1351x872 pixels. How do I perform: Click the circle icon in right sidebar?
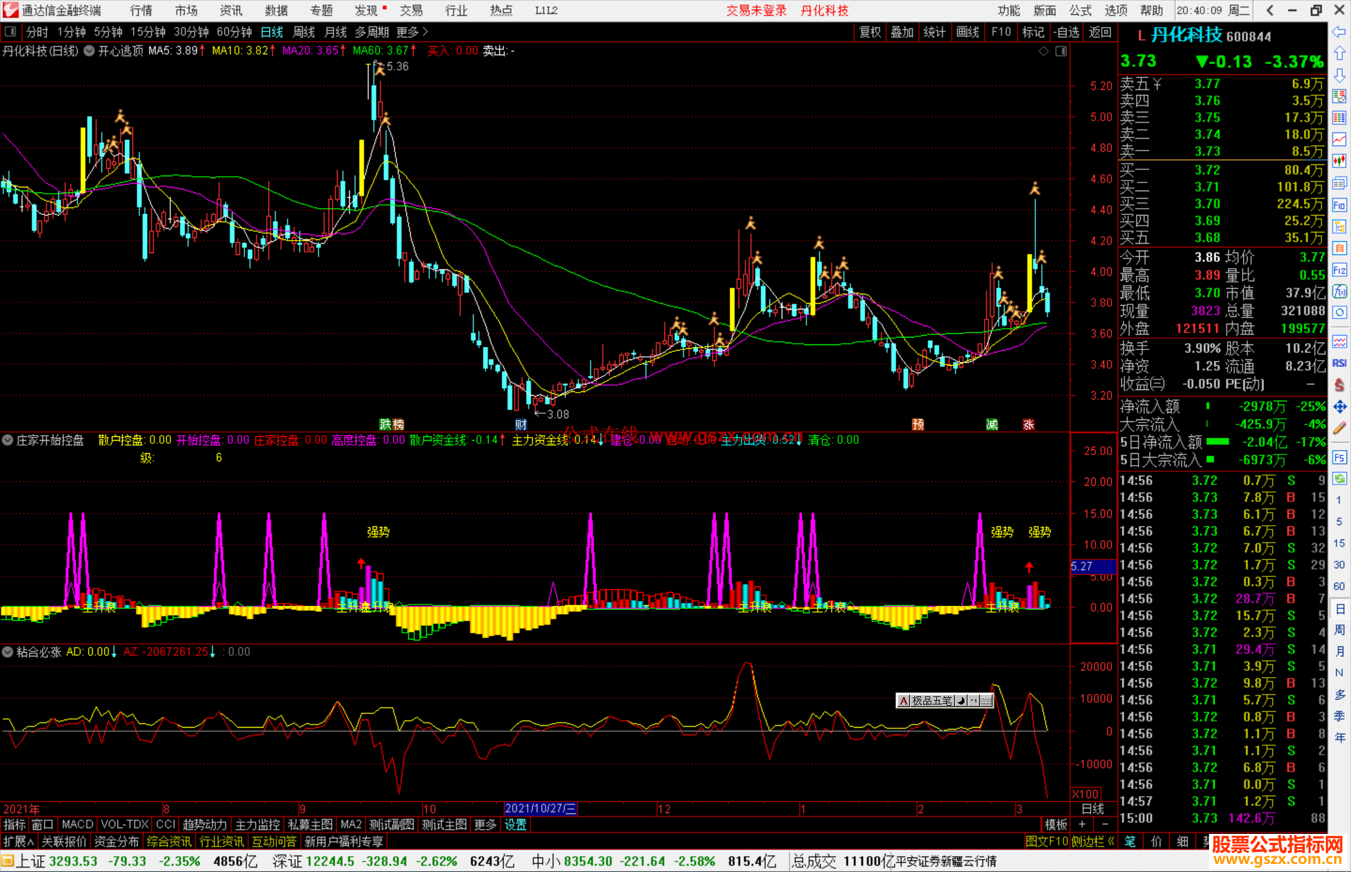tap(1339, 313)
